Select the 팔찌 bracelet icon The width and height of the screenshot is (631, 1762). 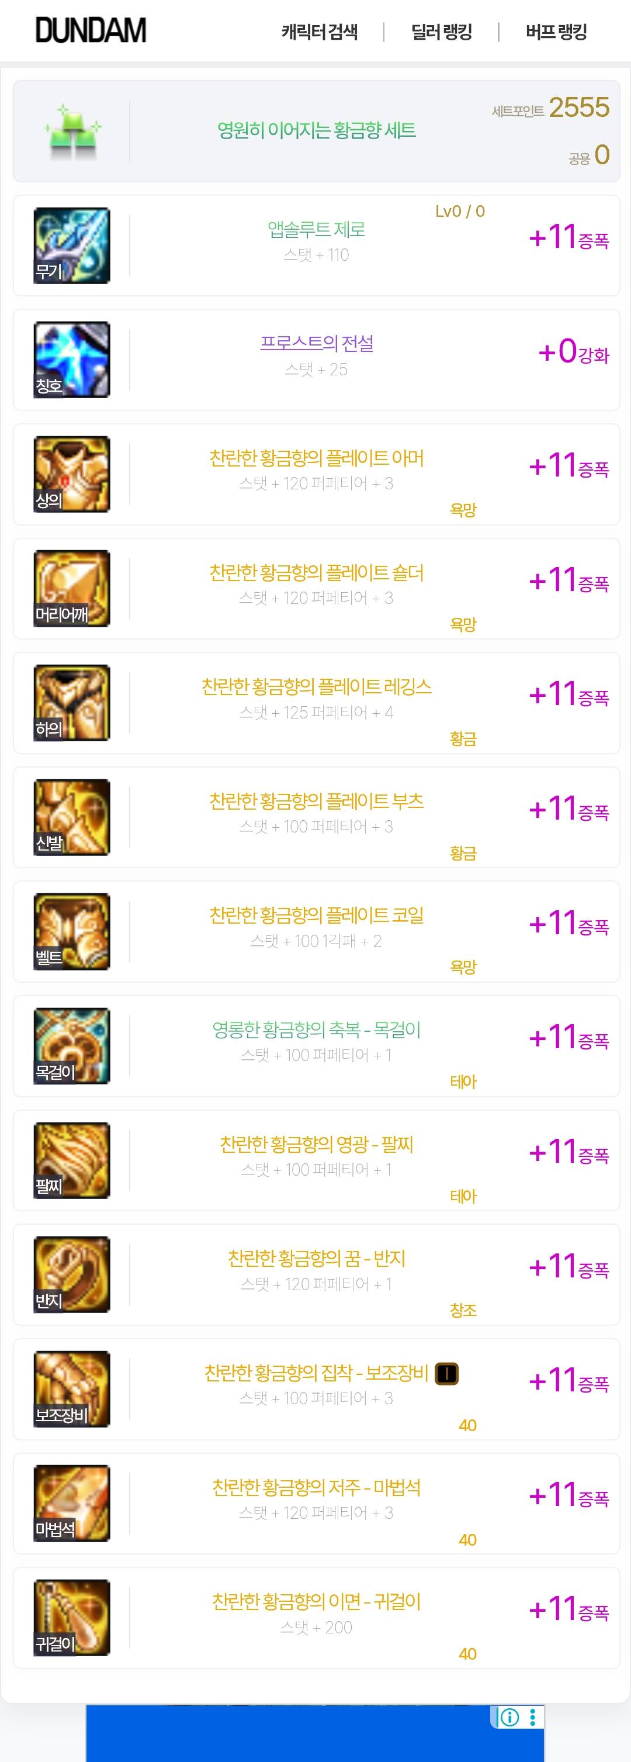tap(72, 1160)
